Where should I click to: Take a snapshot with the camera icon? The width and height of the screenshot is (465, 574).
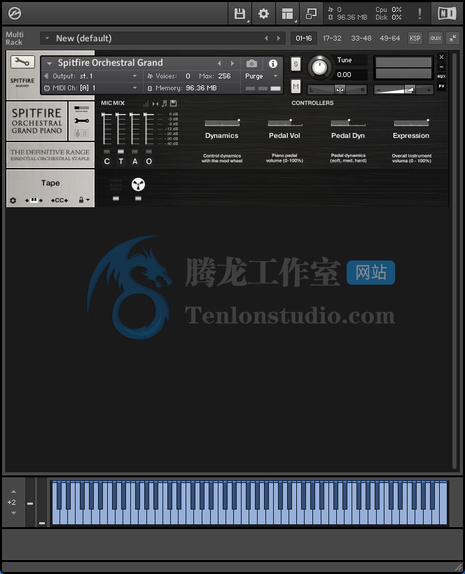click(251, 64)
